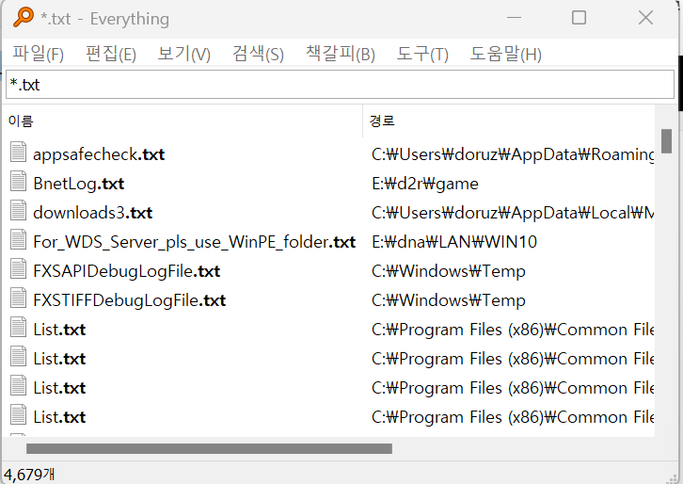
Task: Click the 4,679개 result count in status bar
Action: (x=29, y=475)
